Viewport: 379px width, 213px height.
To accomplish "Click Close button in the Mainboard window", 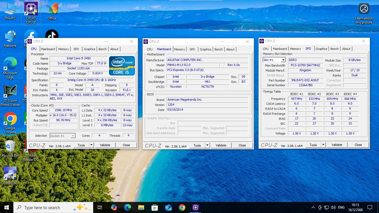I will coord(242,145).
